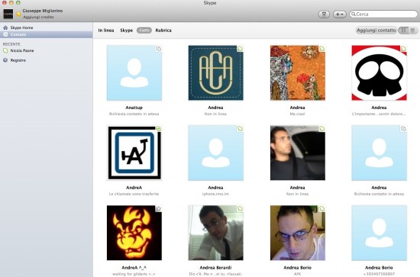Viewport: 420px width, 277px height.
Task: Open Giuseppe Migliorino's profile picture
Action: click(8, 14)
